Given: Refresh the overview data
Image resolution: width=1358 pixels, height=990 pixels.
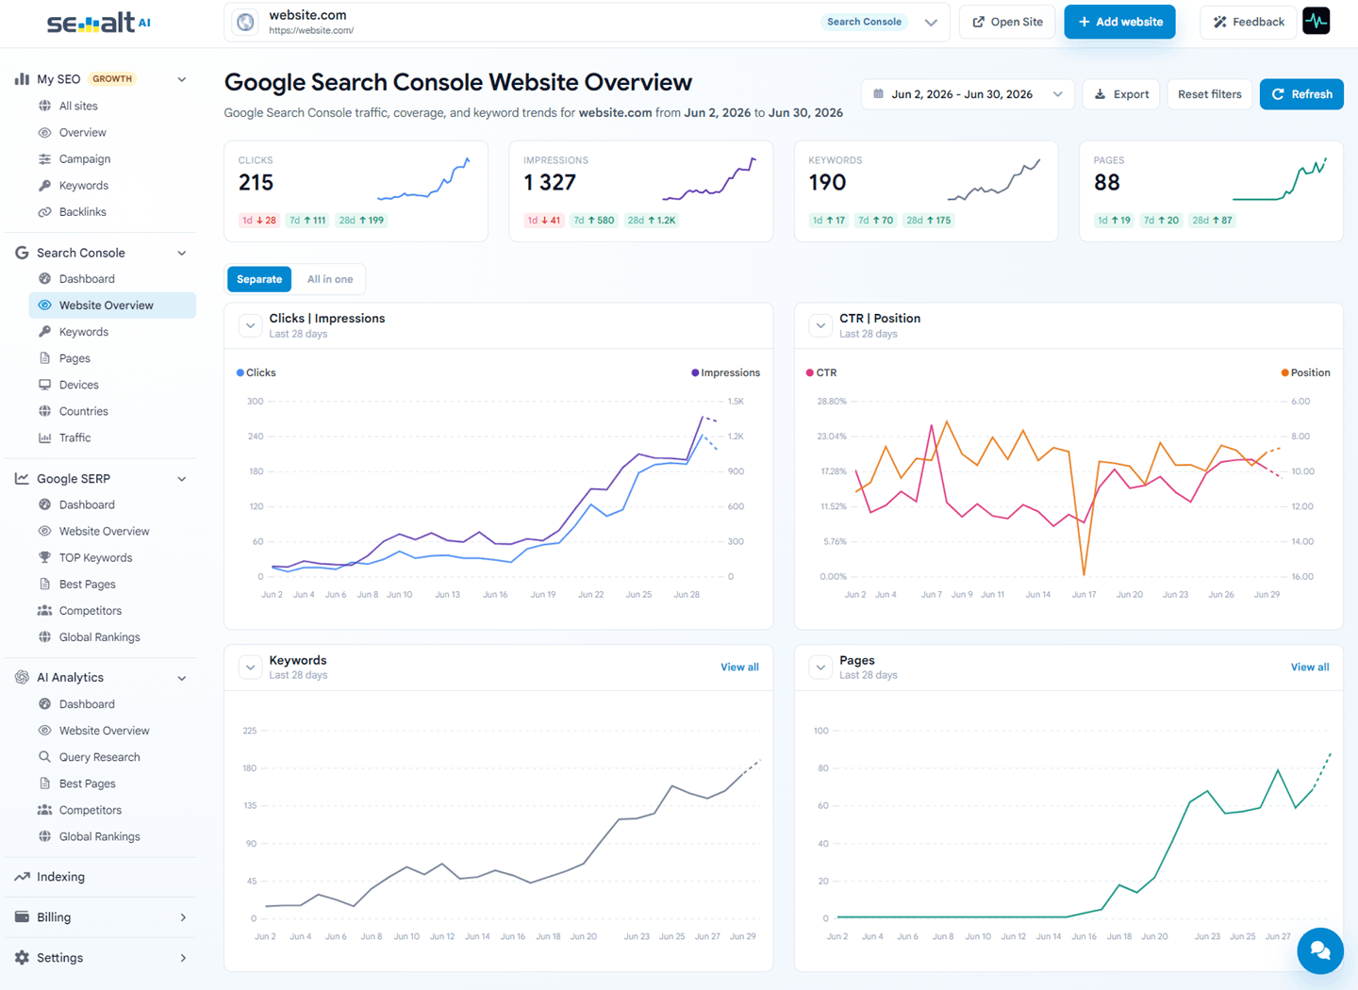Looking at the screenshot, I should coord(1301,94).
